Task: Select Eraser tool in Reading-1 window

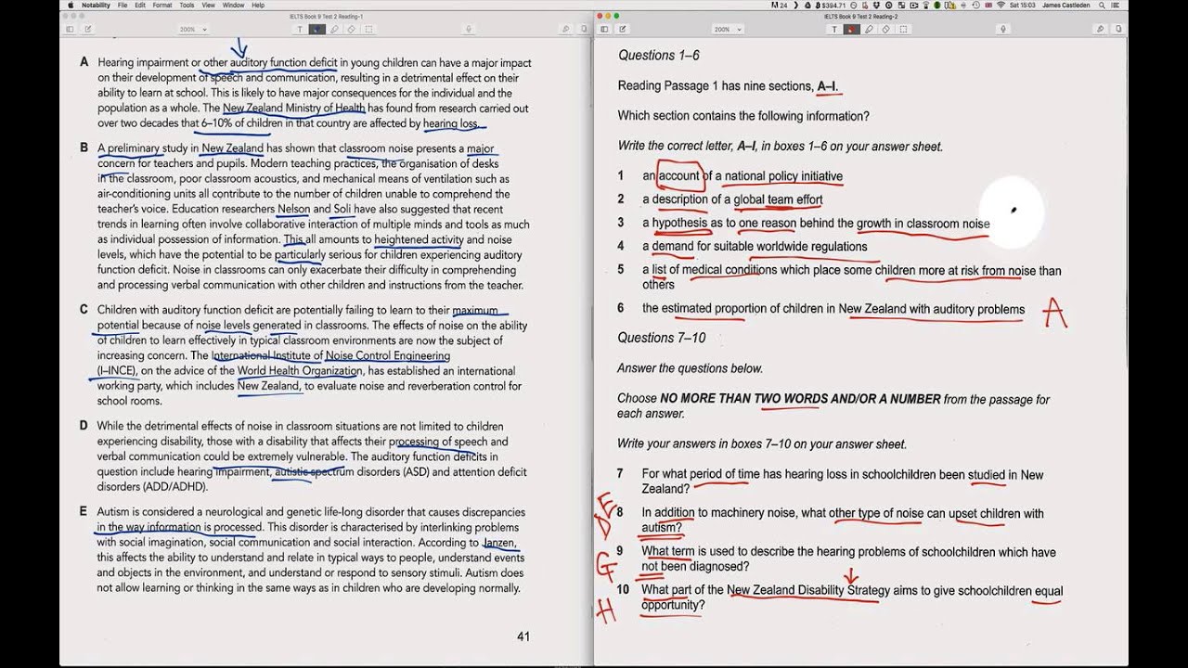Action: [x=351, y=29]
